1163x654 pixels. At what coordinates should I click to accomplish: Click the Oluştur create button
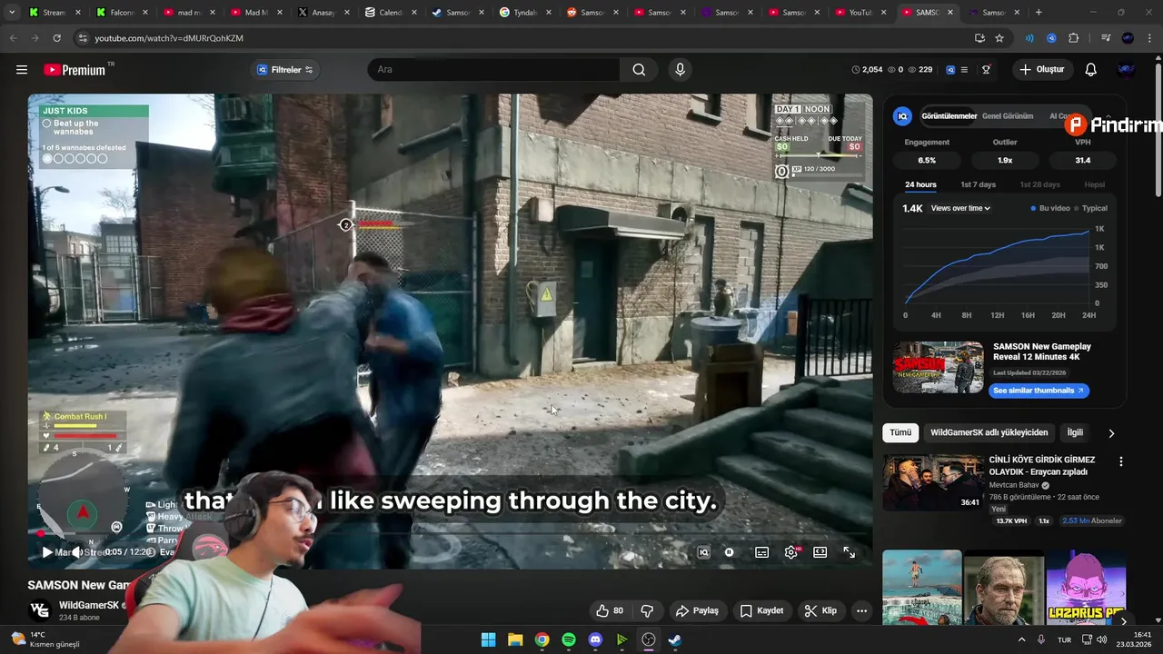coord(1042,70)
